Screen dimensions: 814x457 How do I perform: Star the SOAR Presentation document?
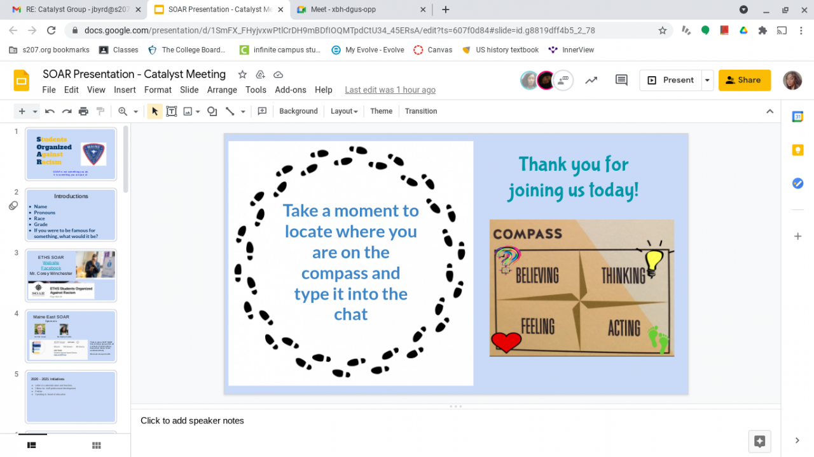coord(242,74)
